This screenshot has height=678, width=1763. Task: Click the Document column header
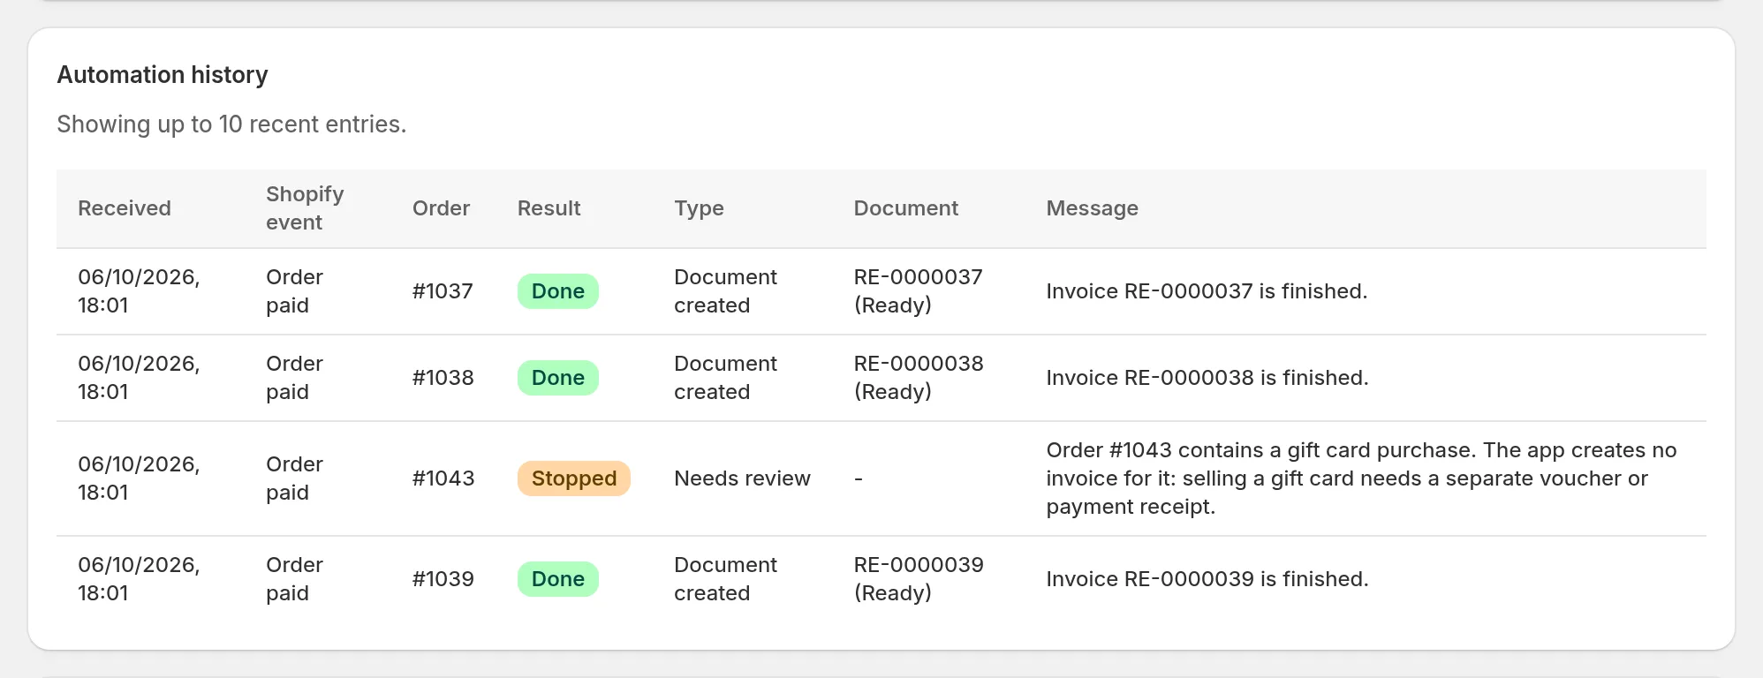tap(905, 208)
